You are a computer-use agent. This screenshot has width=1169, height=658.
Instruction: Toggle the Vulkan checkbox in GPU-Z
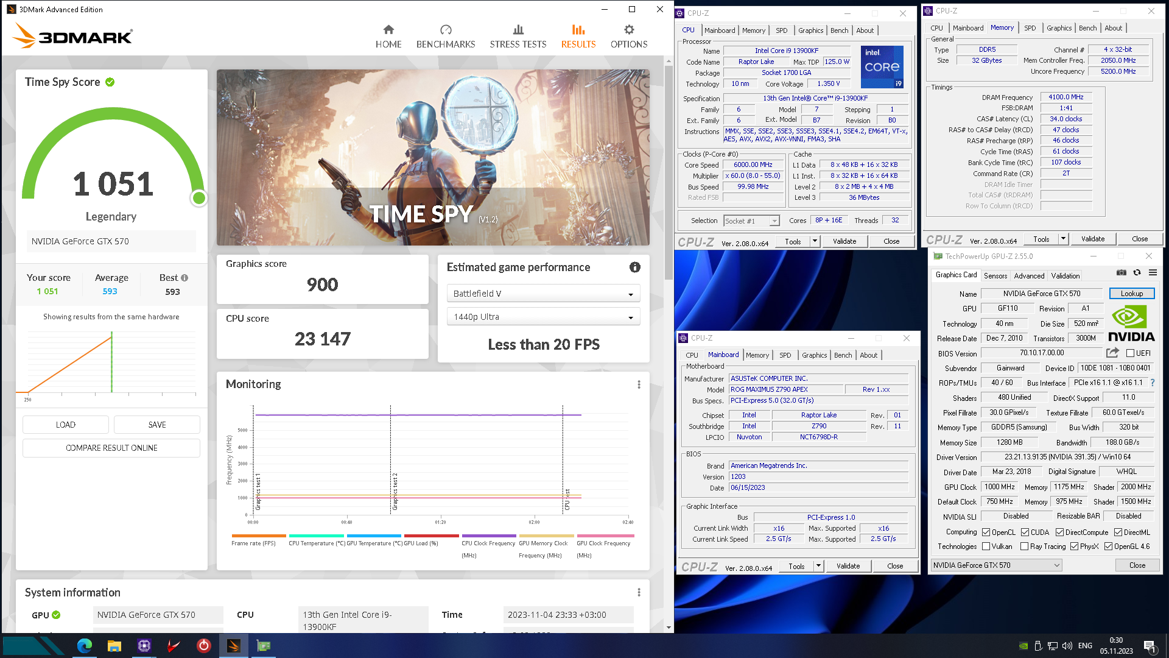pyautogui.click(x=986, y=547)
